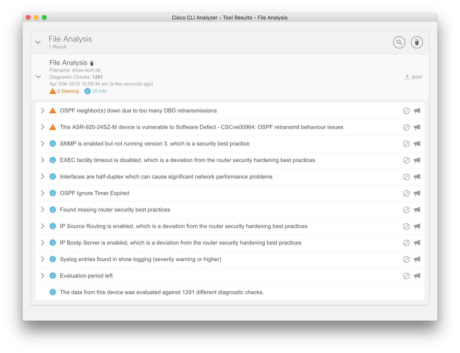Click 'Filename: show-tech.txt' text

[75, 70]
